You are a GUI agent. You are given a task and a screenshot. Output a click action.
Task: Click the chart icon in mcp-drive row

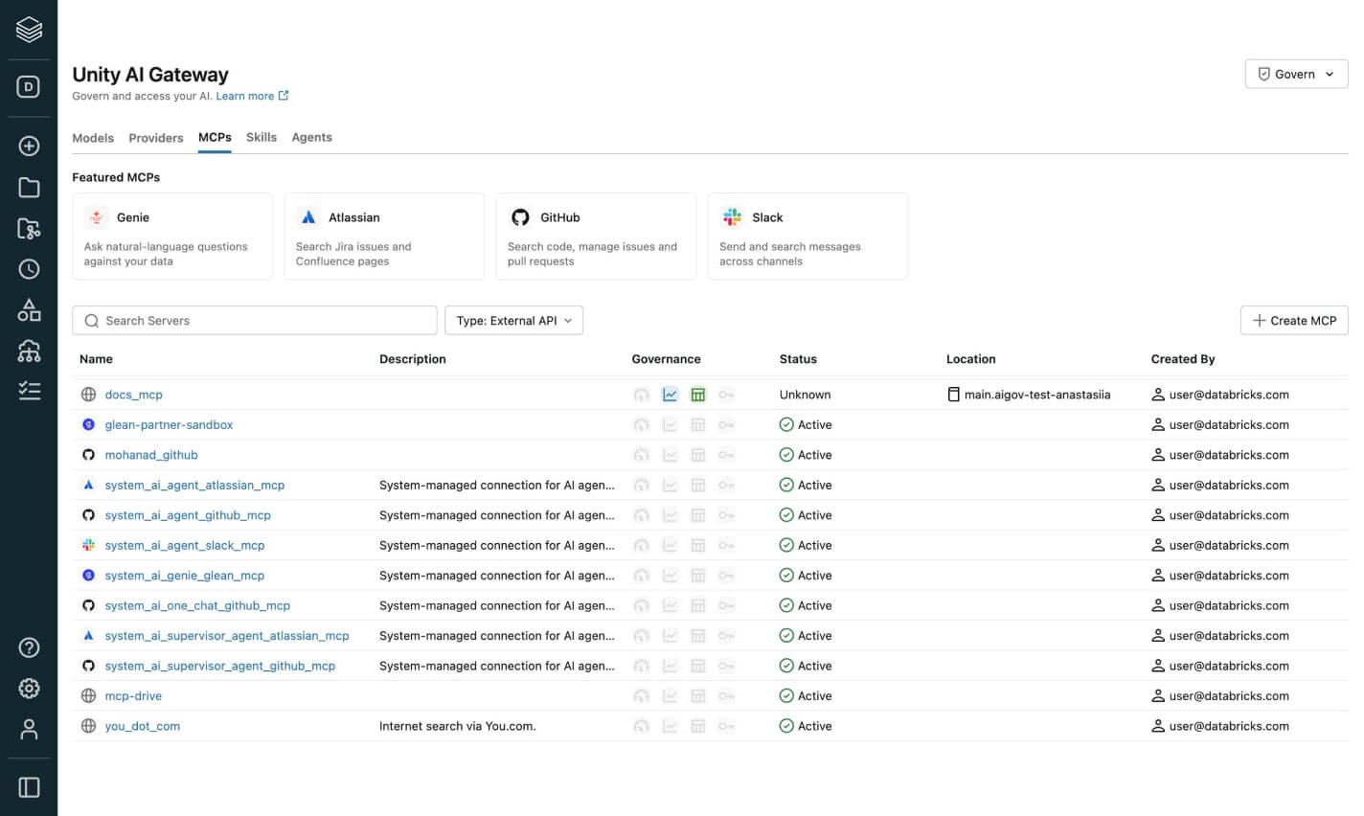pos(670,696)
